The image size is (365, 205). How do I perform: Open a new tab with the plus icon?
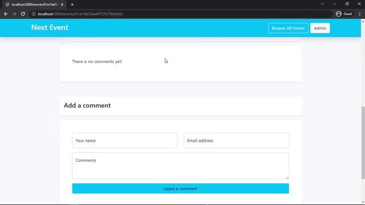(72, 5)
